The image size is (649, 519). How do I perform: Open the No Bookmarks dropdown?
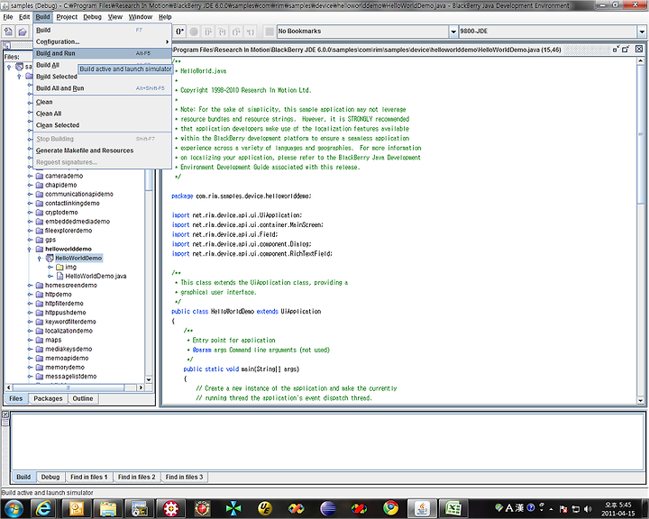click(x=453, y=32)
